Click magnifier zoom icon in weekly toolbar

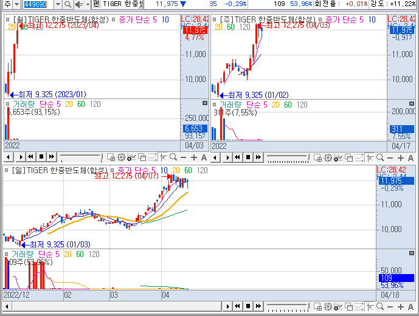click(x=380, y=158)
